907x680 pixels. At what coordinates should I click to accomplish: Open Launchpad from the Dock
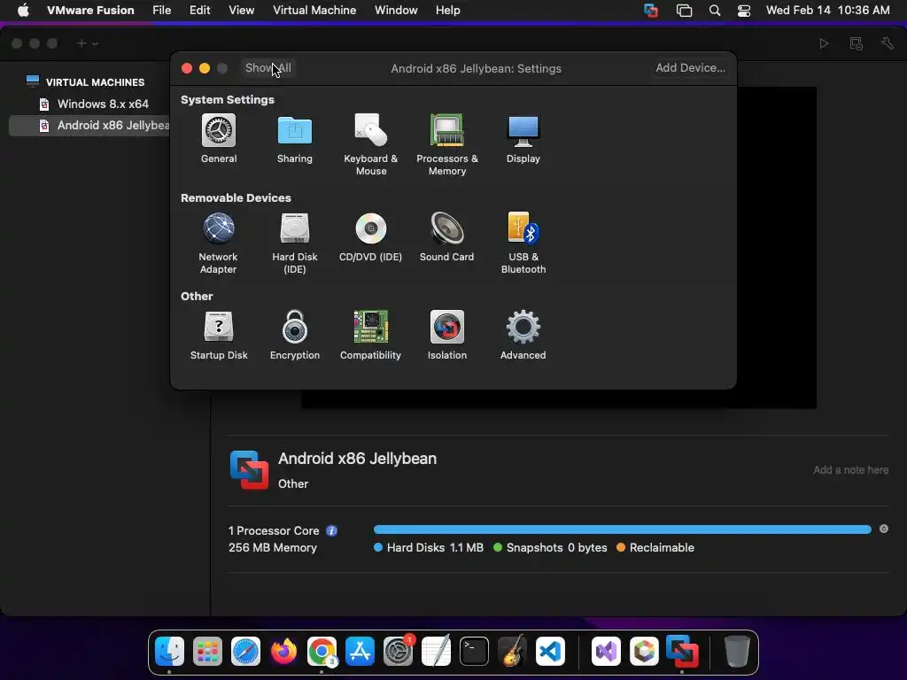click(x=207, y=652)
